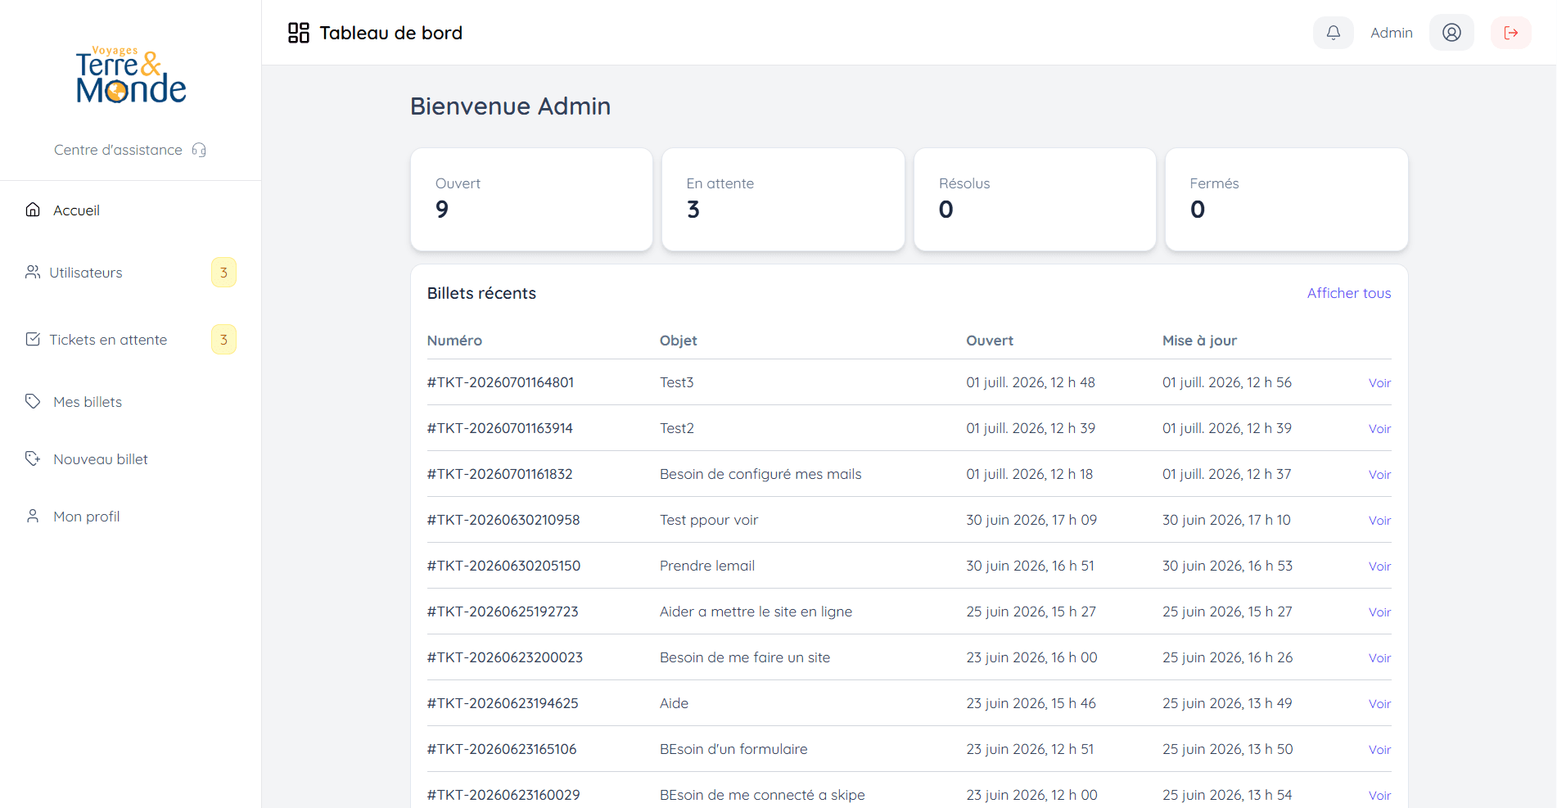This screenshot has height=808, width=1557.
Task: Click ticket number #TKT-20260630210958
Action: (x=503, y=520)
